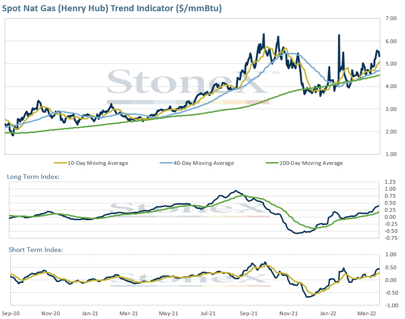Click the gold line swatch for 10-Day average
This screenshot has height=319, width=405.
point(60,163)
